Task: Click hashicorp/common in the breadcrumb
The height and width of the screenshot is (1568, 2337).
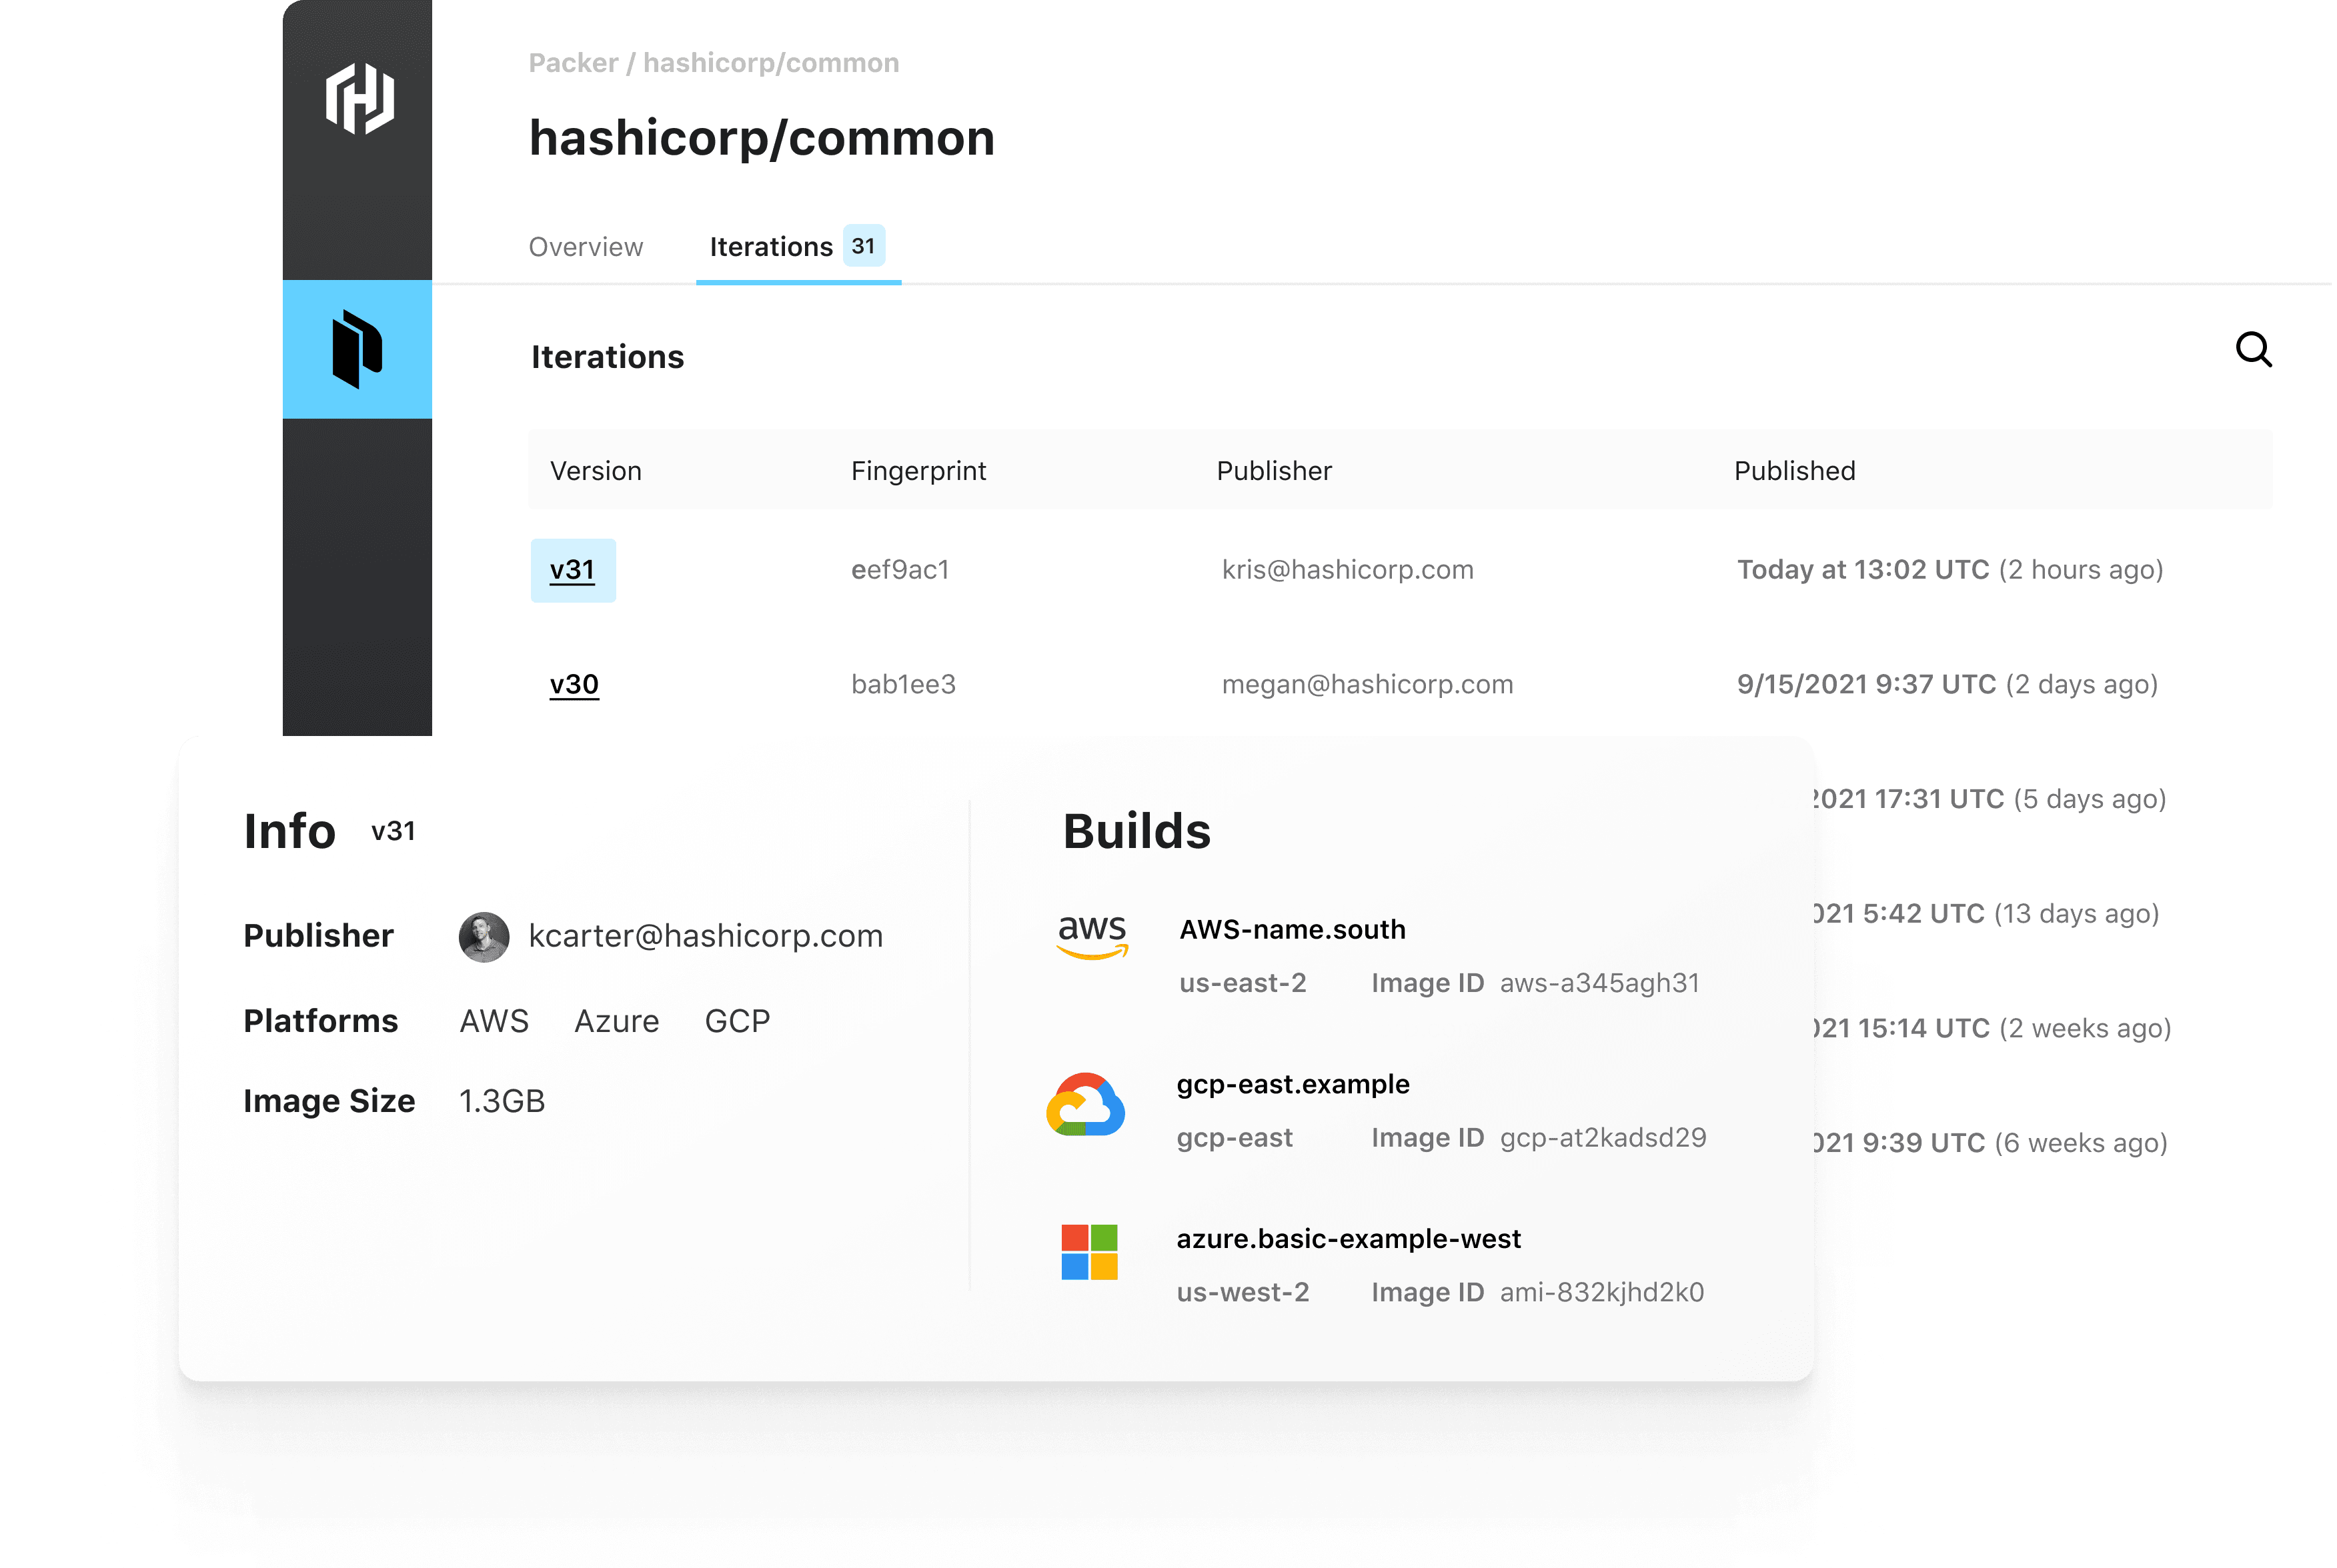Action: click(x=771, y=63)
